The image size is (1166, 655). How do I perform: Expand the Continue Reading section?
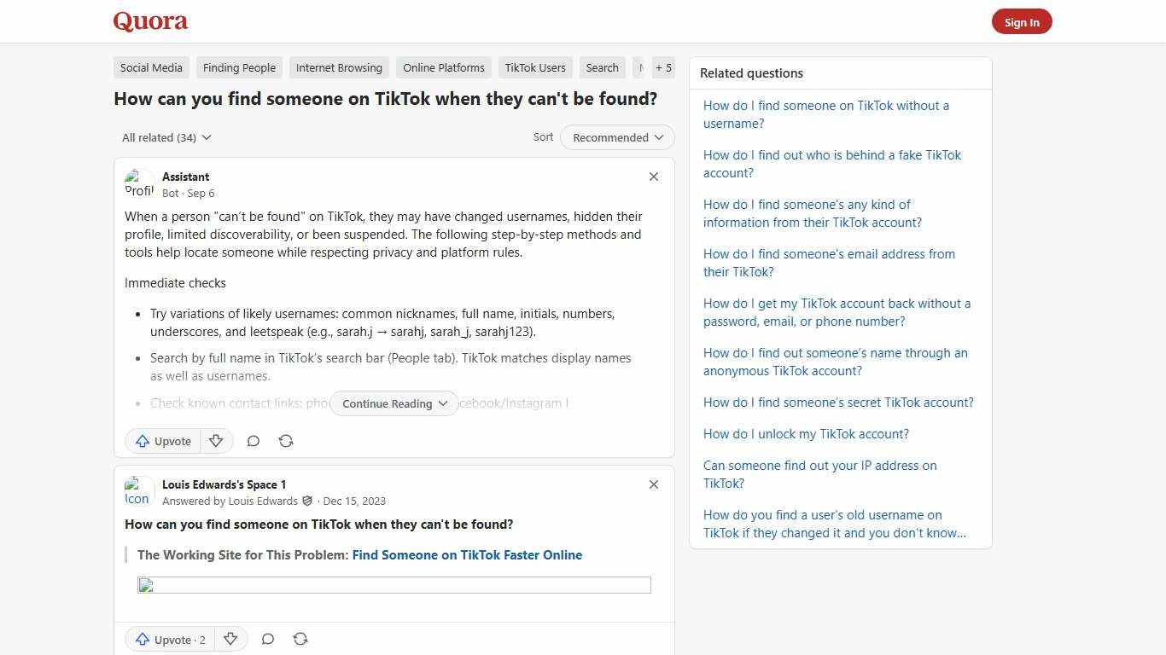tap(394, 403)
